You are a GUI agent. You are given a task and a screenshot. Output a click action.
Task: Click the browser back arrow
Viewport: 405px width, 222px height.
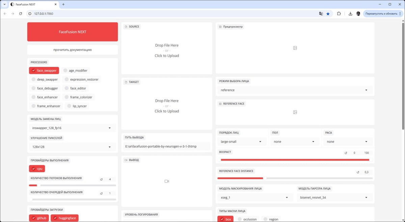5,14
